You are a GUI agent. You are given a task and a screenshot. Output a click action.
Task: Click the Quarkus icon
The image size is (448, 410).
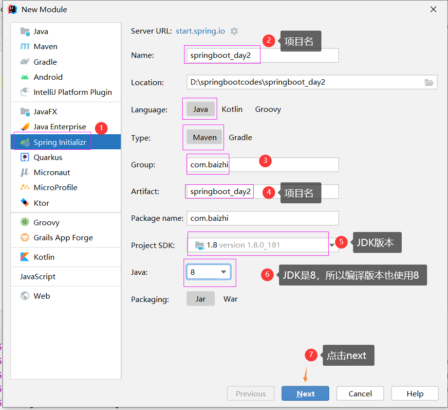point(25,157)
